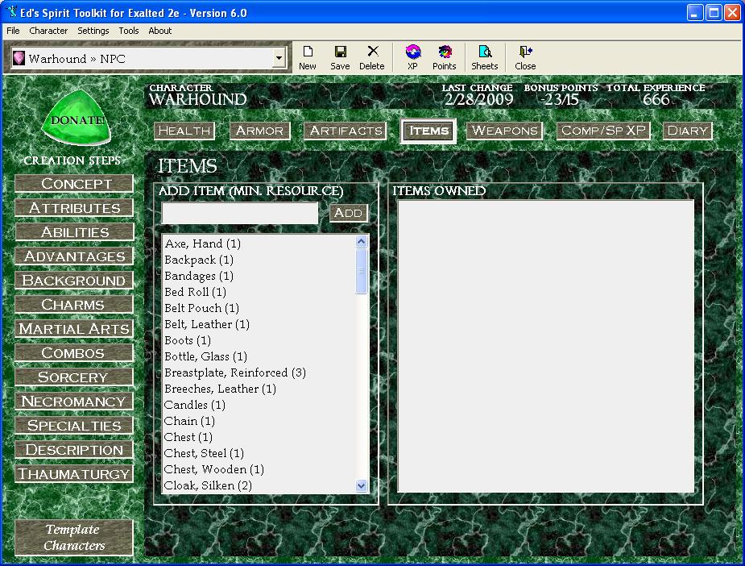Open the Points toolbar icon

(445, 52)
